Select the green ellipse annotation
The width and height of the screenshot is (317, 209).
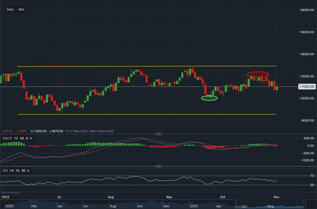[209, 98]
